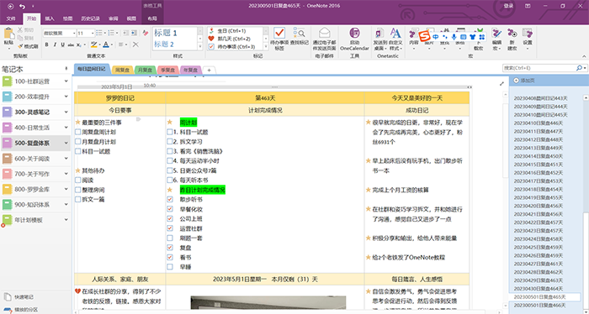Click the New Macro icon

[512, 34]
